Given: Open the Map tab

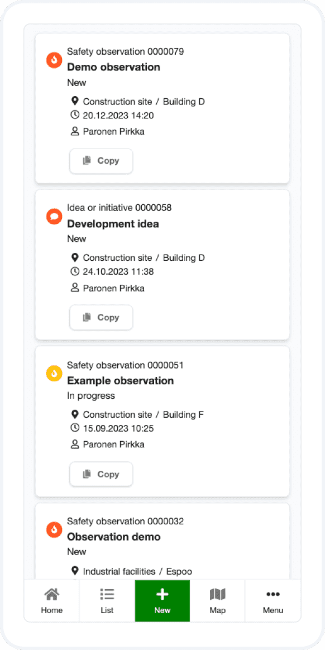Looking at the screenshot, I should coord(218,601).
